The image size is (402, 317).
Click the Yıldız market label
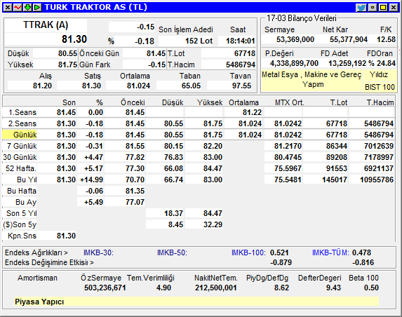tap(379, 75)
